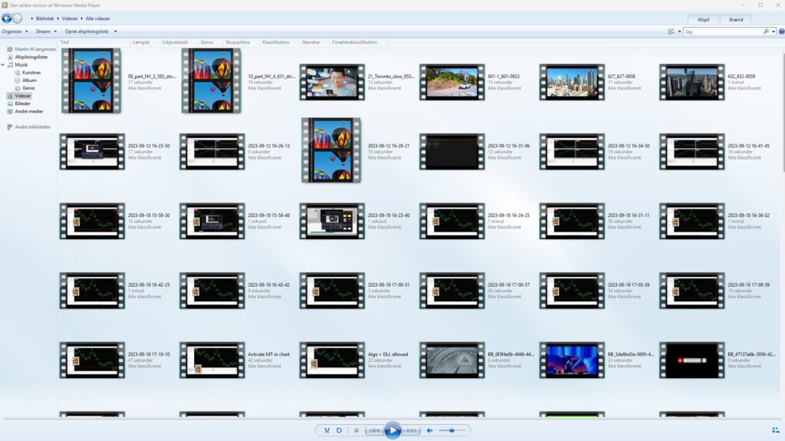Viewport: 785px width, 441px height.
Task: Stop playback with the square Stop button
Action: 356,430
